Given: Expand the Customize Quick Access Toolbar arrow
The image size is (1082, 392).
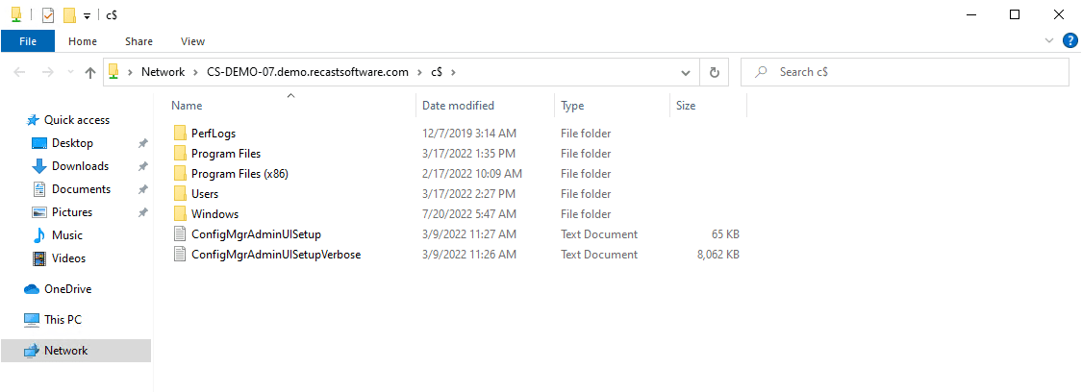Looking at the screenshot, I should pyautogui.click(x=87, y=15).
